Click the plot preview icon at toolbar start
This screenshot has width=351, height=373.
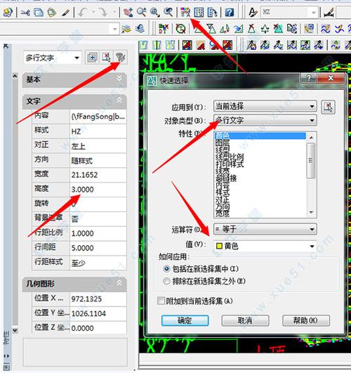[x=8, y=12]
